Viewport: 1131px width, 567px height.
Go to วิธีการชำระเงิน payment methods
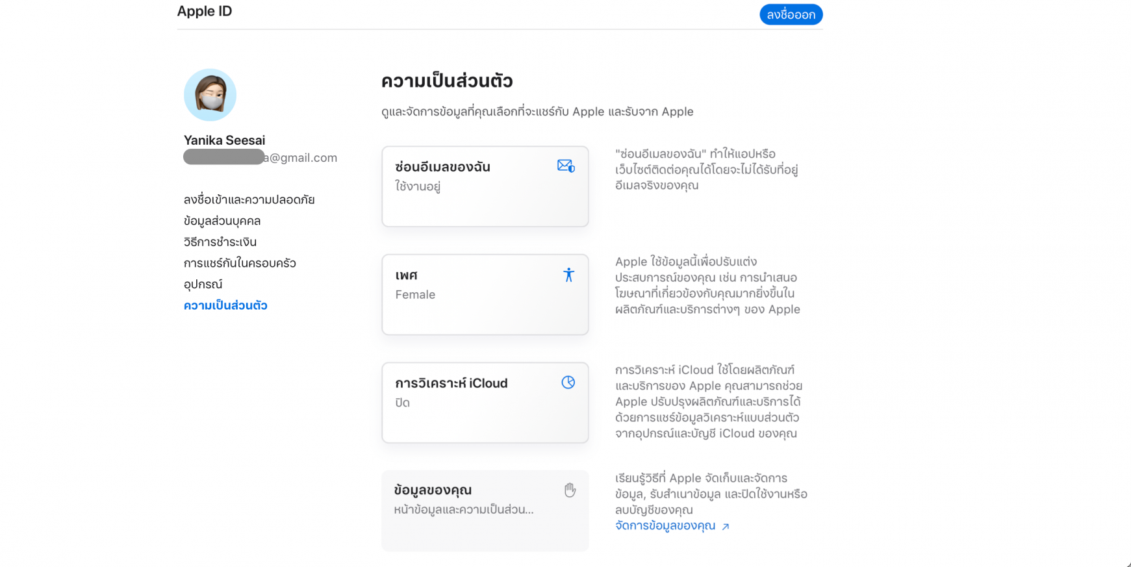click(x=220, y=242)
